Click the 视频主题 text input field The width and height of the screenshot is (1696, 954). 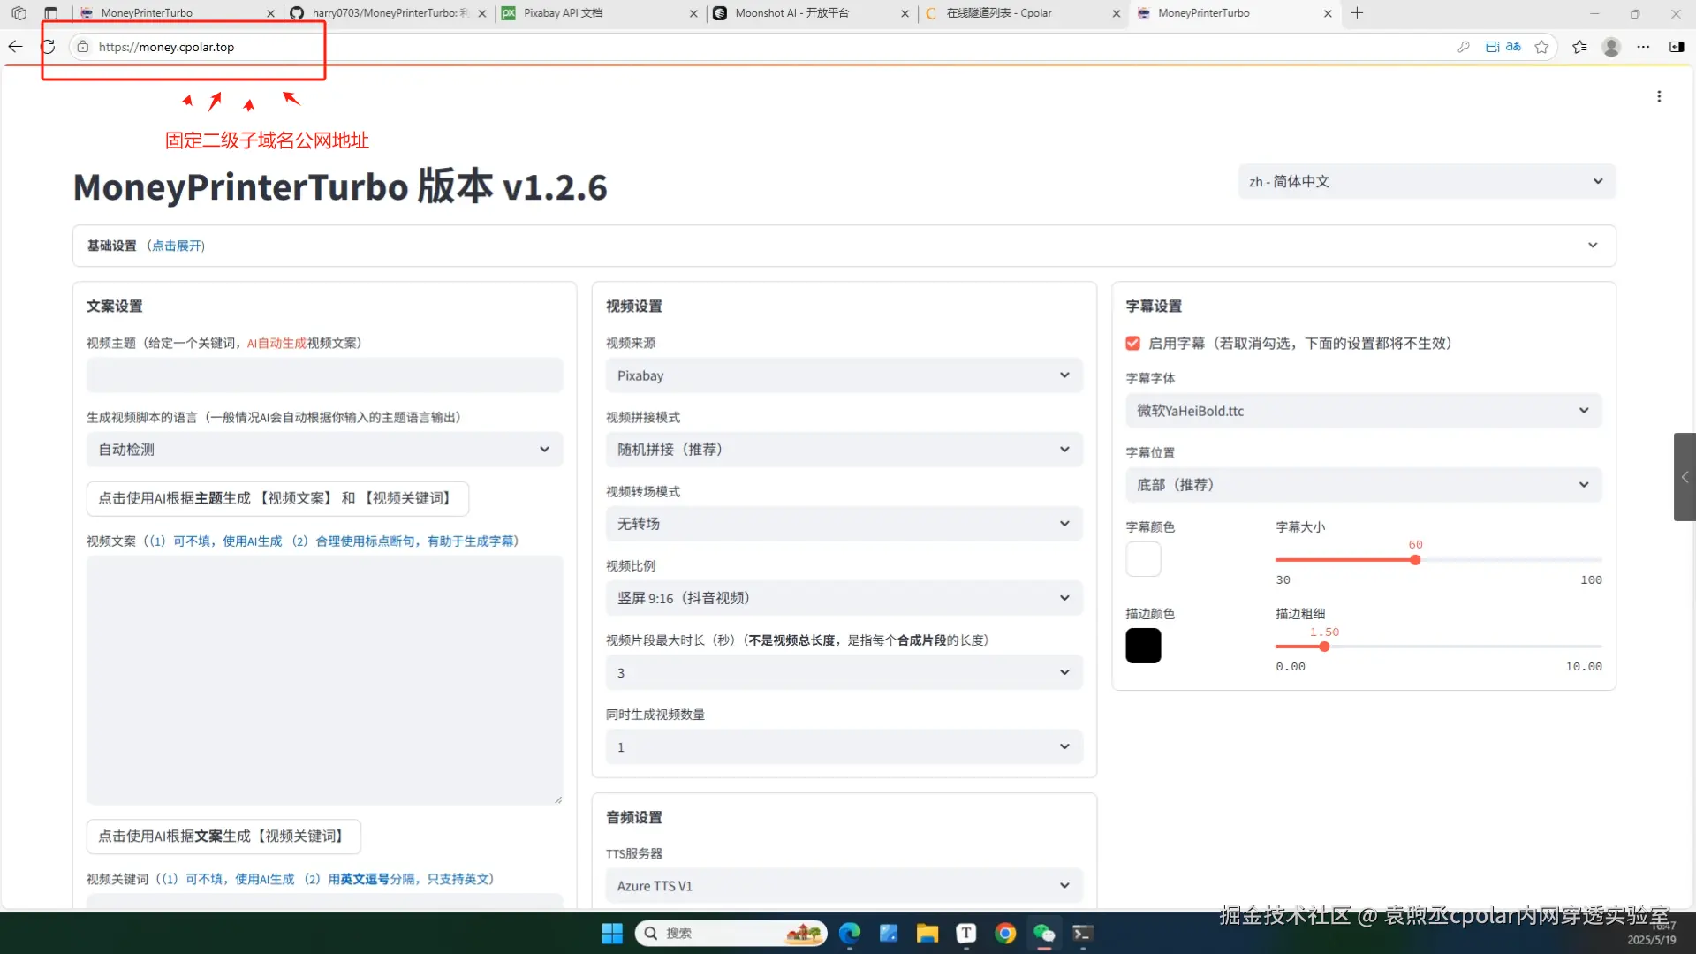[324, 375]
